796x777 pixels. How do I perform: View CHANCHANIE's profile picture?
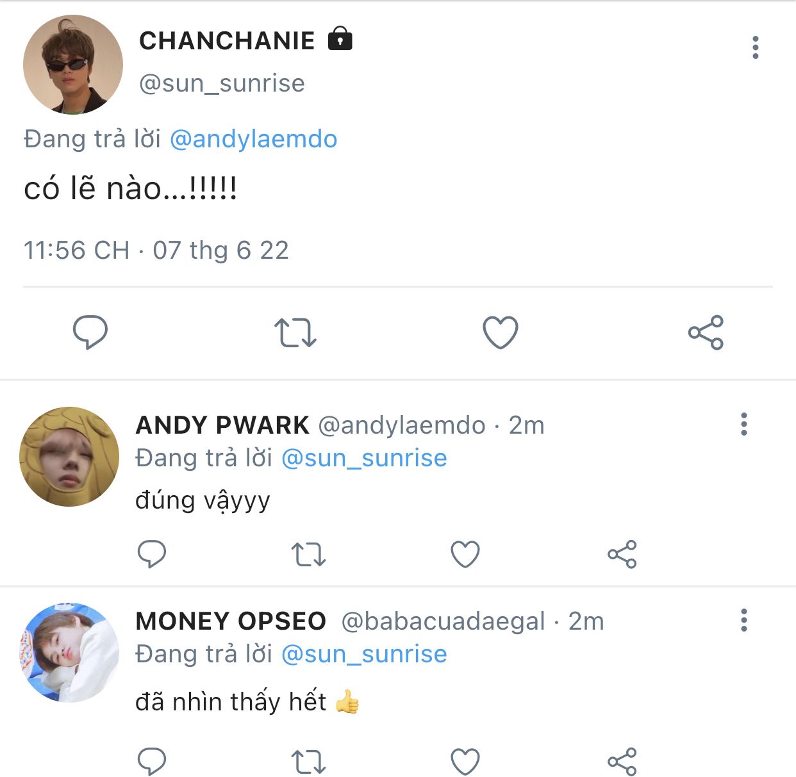(x=73, y=65)
